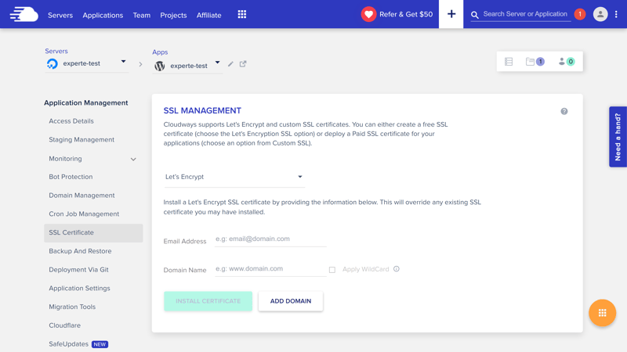Expand the experte-test server dropdown
Screen dimensions: 627x352
click(x=123, y=62)
